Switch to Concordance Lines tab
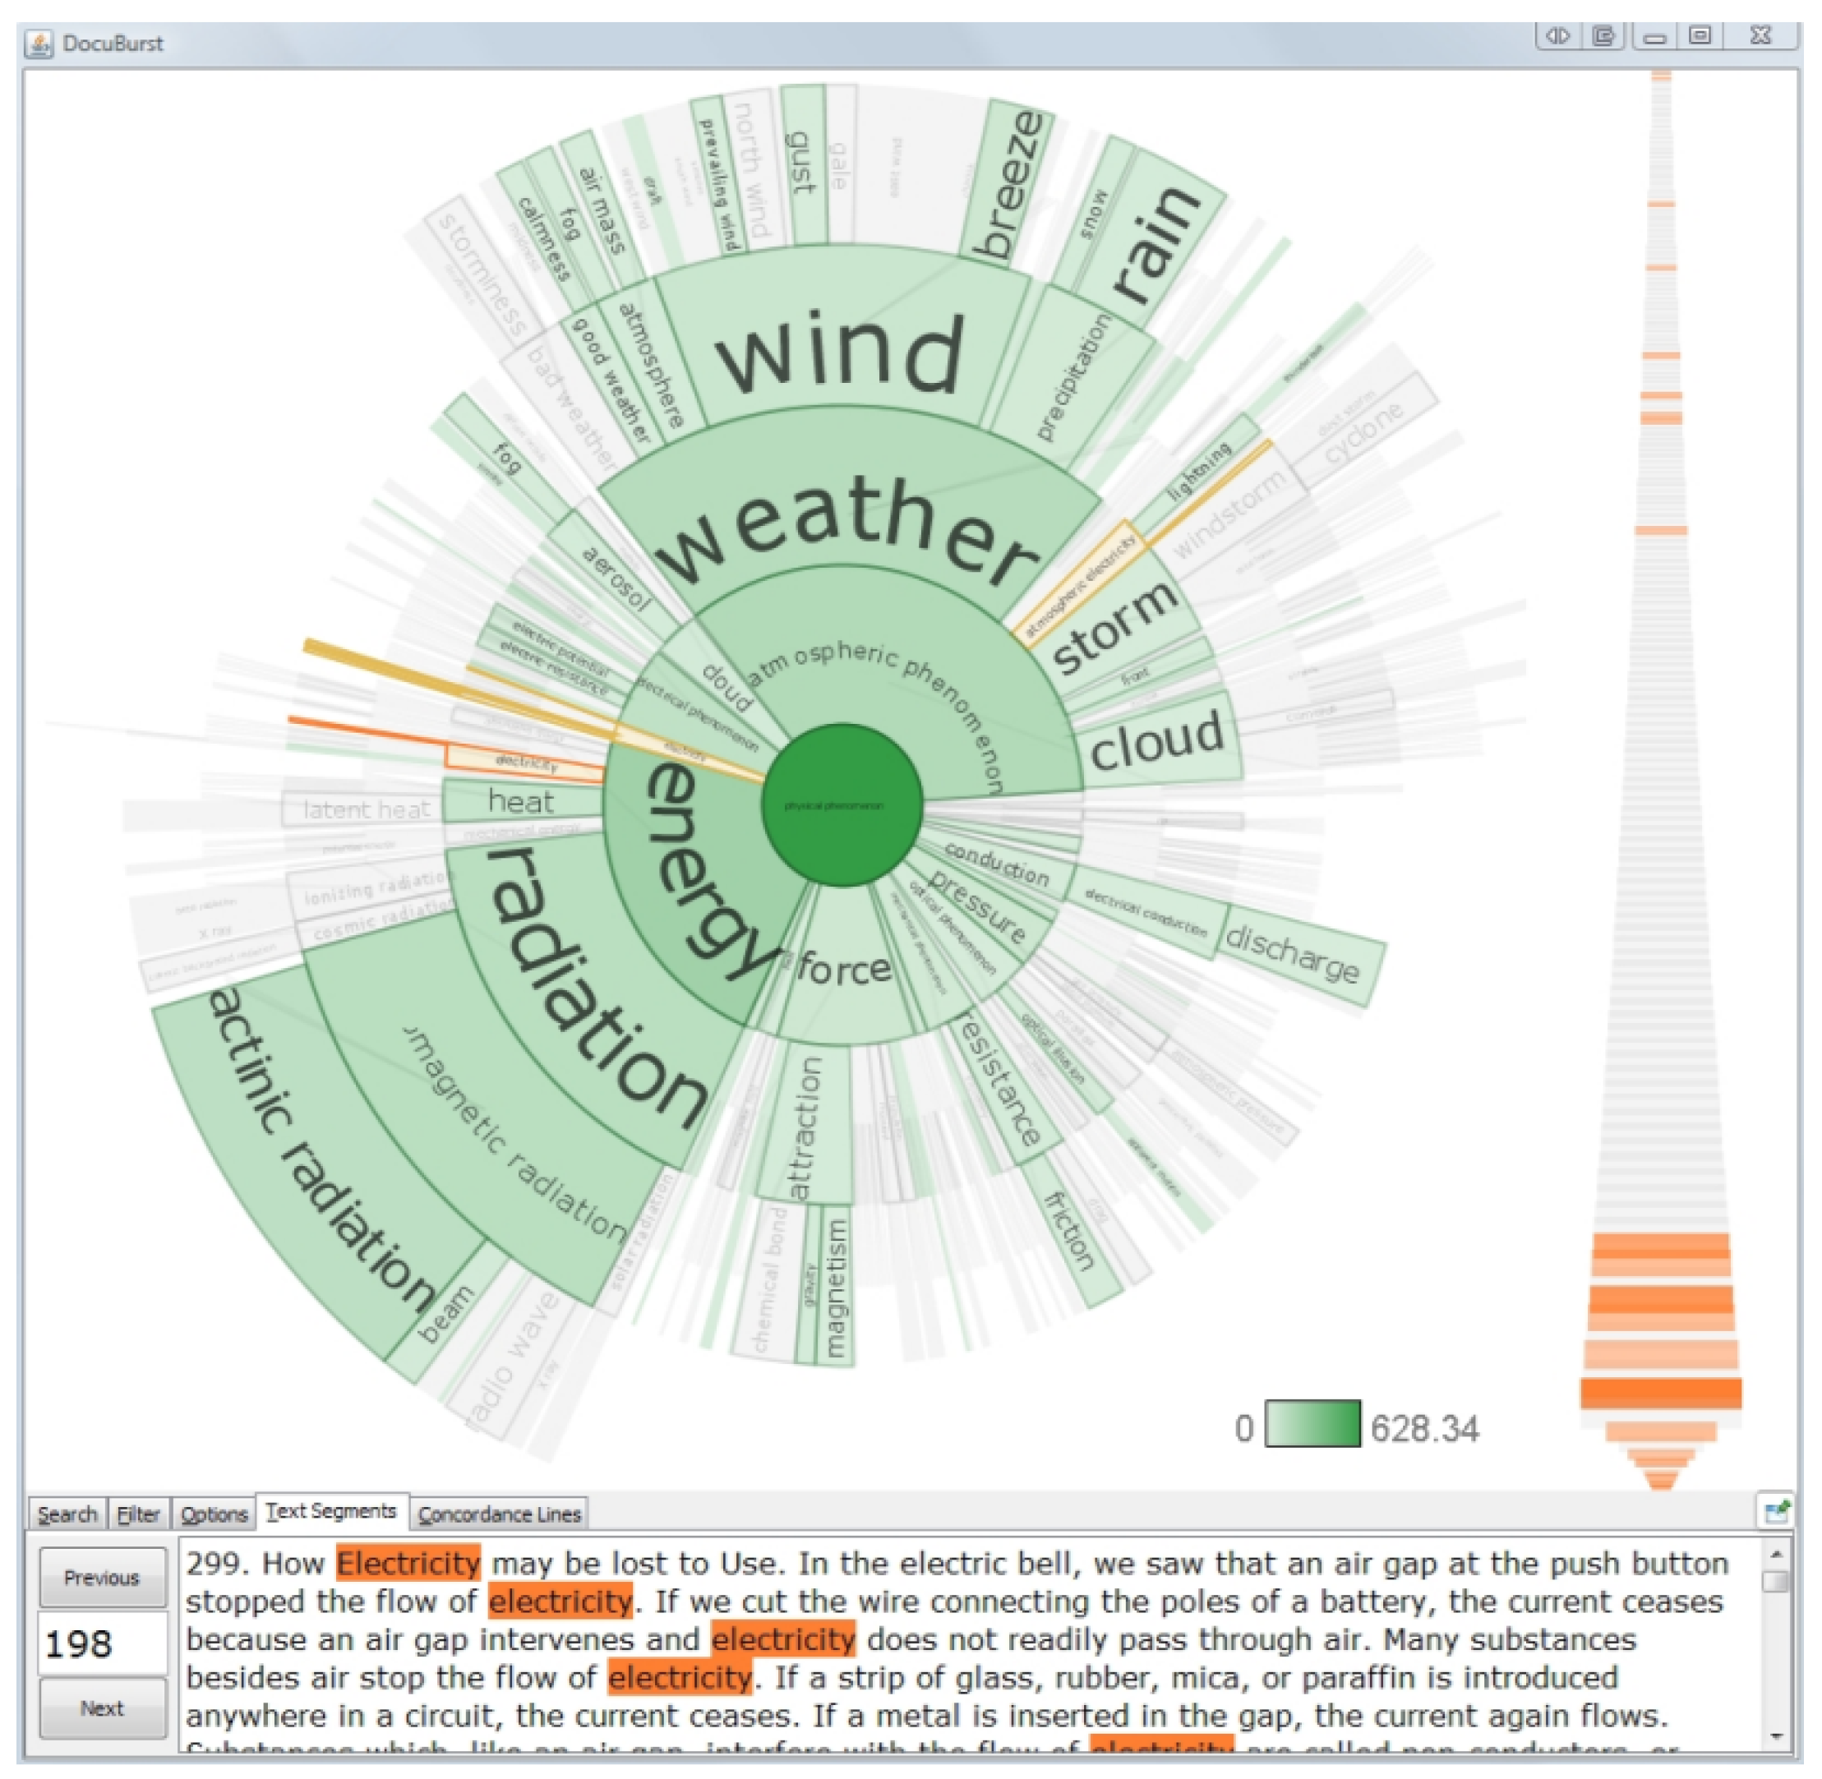 (499, 1514)
